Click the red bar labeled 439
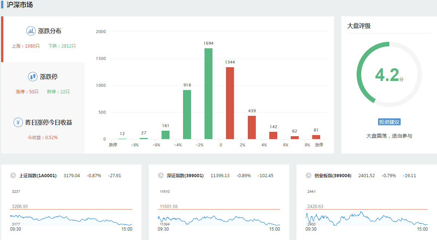This screenshot has width=437, height=240. click(252, 127)
